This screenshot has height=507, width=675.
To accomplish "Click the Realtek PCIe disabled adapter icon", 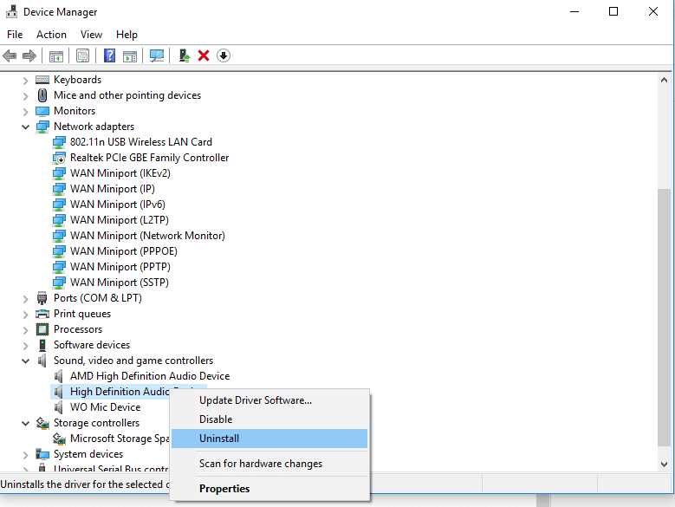I will [x=59, y=158].
